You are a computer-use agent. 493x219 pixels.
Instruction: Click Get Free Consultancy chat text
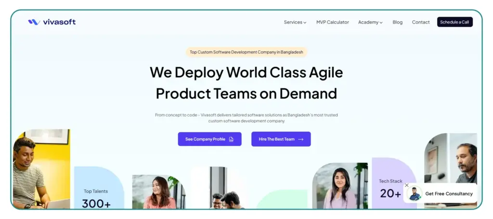click(x=449, y=194)
